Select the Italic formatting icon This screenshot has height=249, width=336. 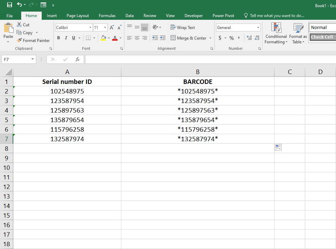coord(66,38)
